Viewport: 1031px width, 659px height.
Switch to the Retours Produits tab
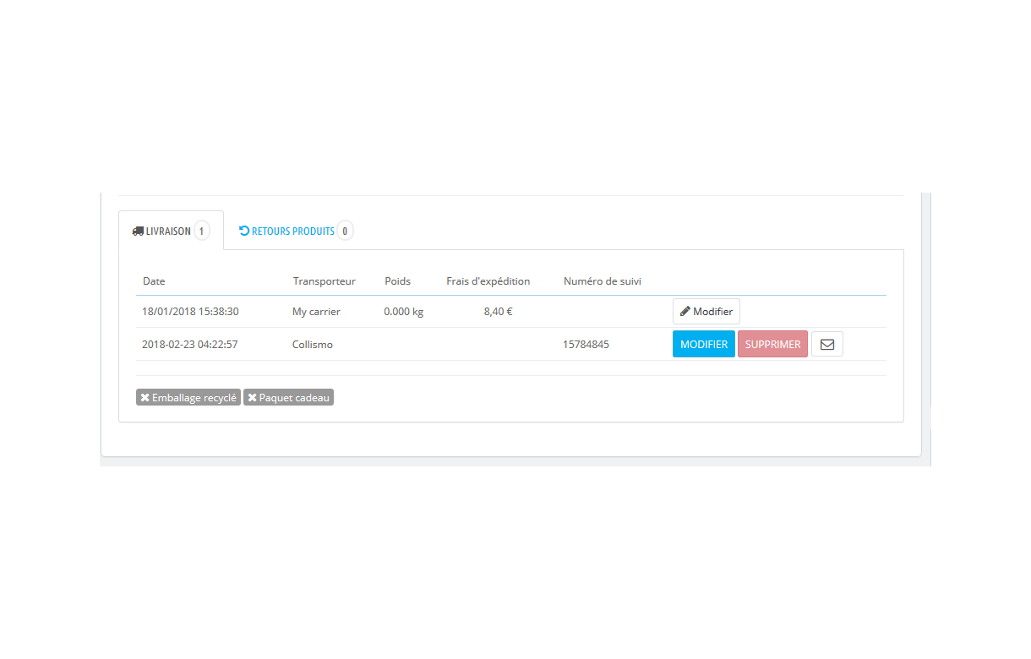click(294, 230)
